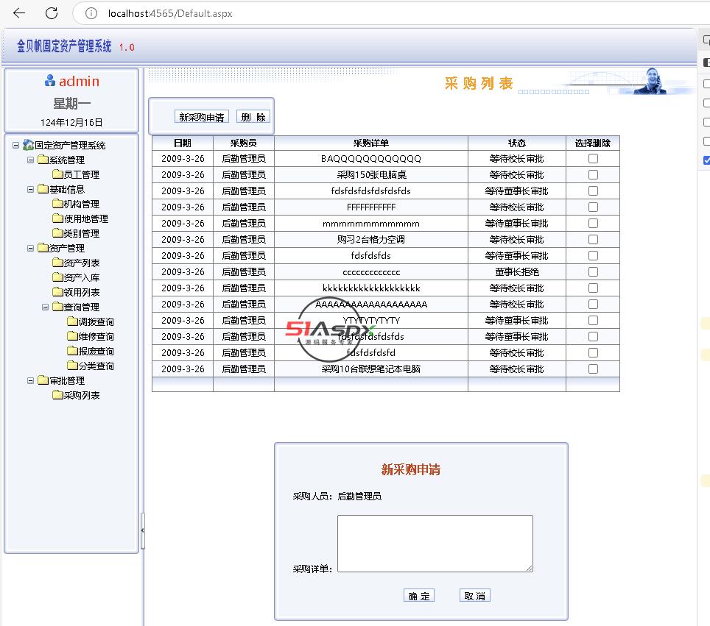Click the browser back arrow icon
Image resolution: width=710 pixels, height=626 pixels.
click(x=19, y=13)
